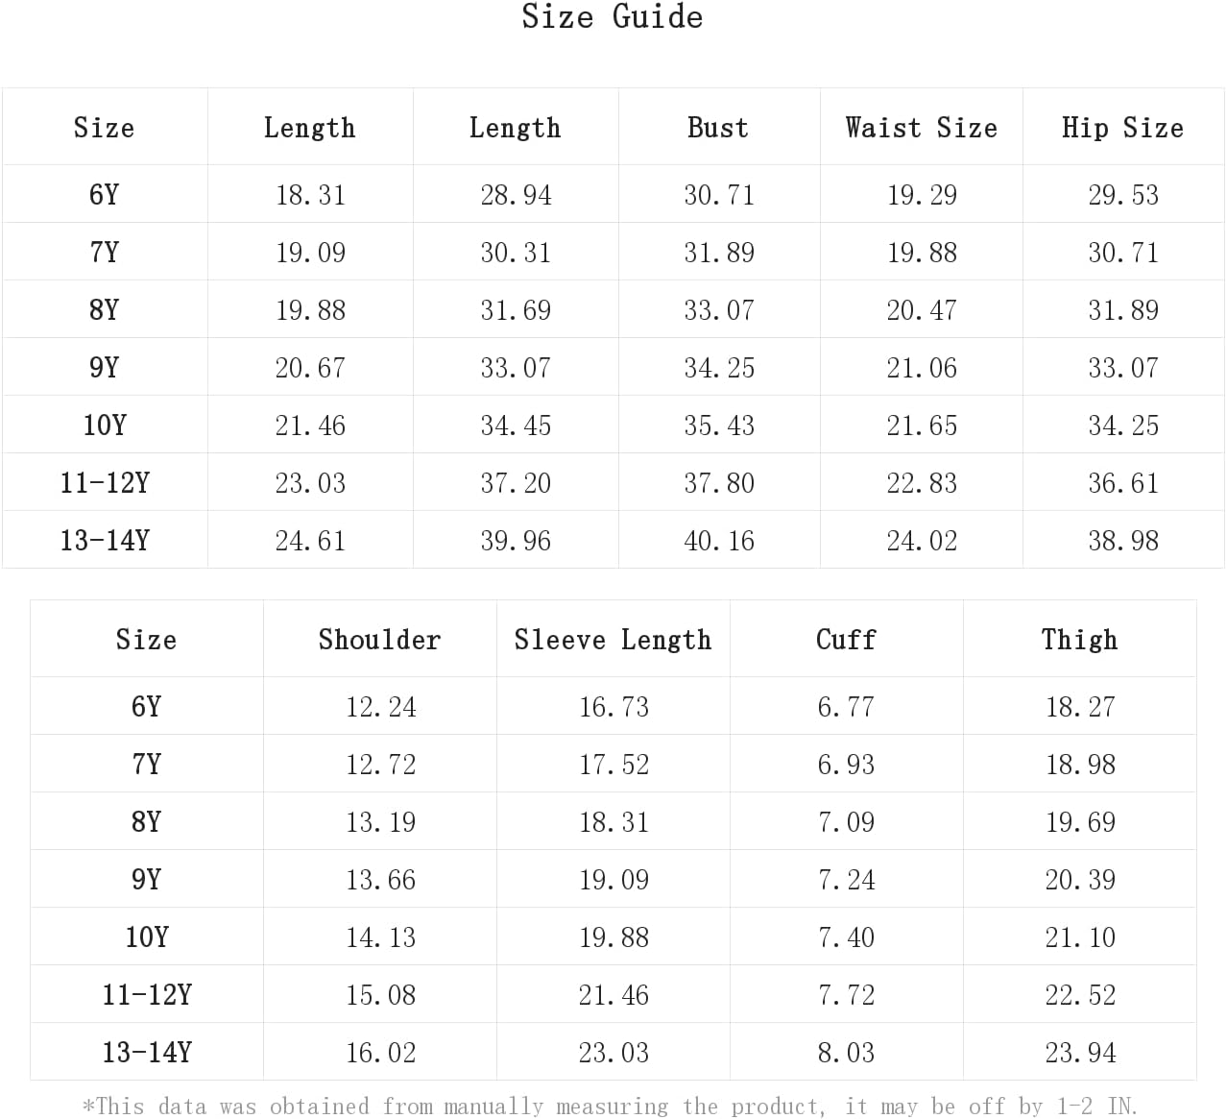Select the Cuff column header
Viewport: 1227px width, 1119px height.
pos(846,640)
